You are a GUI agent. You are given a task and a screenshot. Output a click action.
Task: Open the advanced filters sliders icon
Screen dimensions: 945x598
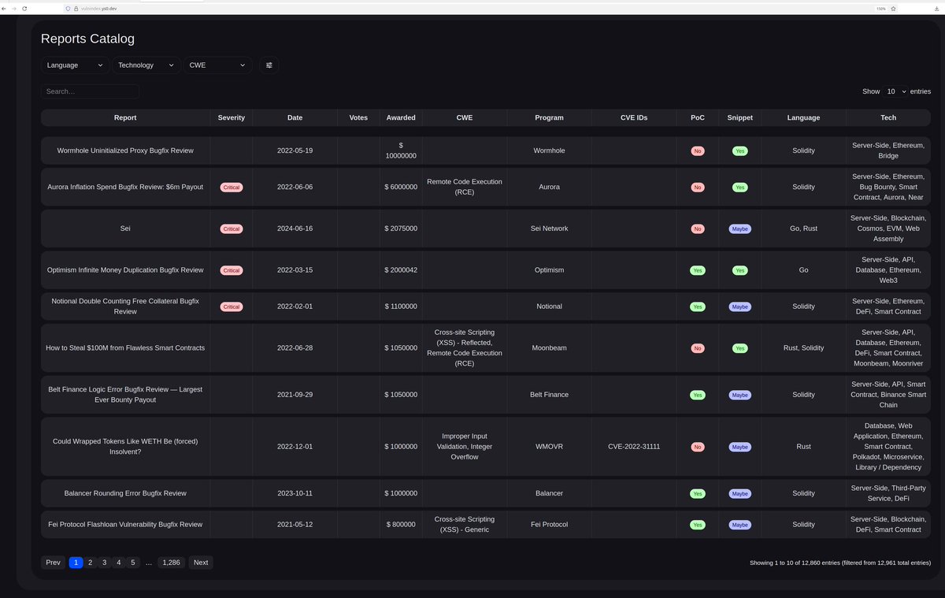(x=269, y=65)
